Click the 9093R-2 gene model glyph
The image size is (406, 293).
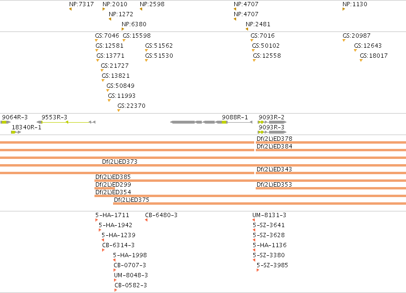click(272, 122)
